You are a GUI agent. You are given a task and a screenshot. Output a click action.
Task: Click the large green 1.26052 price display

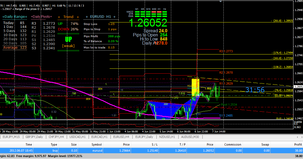[x=148, y=23]
